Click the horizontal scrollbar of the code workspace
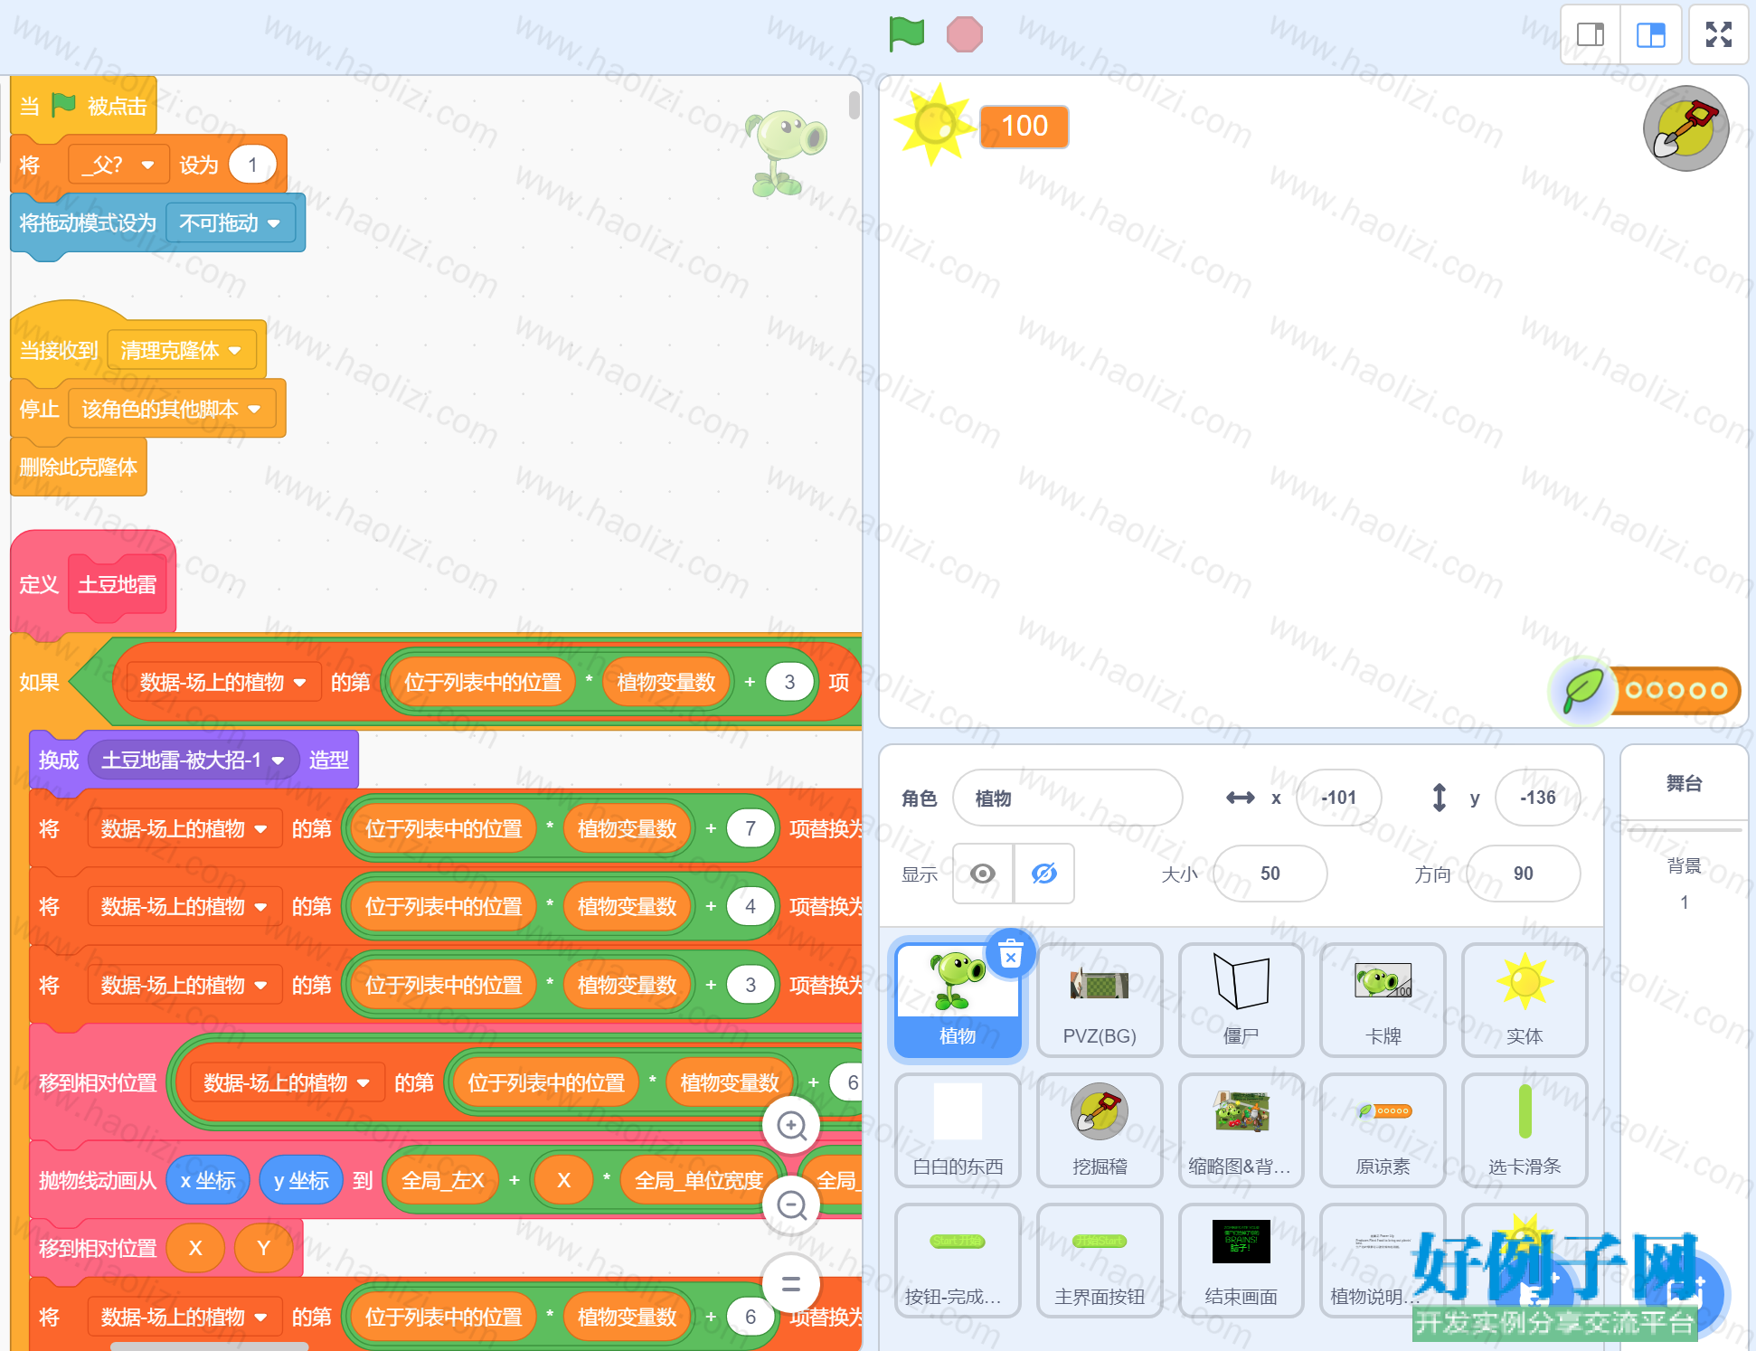 point(210,1346)
